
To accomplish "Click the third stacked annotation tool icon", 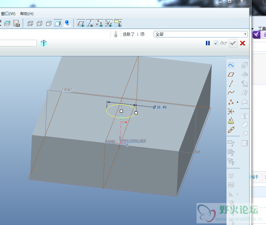I will [231, 162].
